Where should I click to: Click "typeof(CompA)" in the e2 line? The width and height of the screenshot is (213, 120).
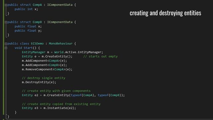click(82, 95)
